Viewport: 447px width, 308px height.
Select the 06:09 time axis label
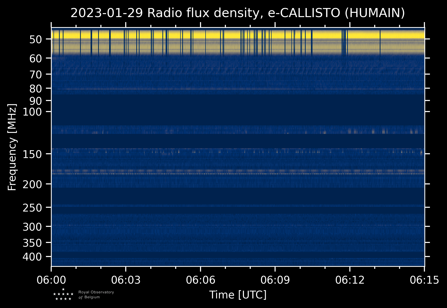(275, 280)
